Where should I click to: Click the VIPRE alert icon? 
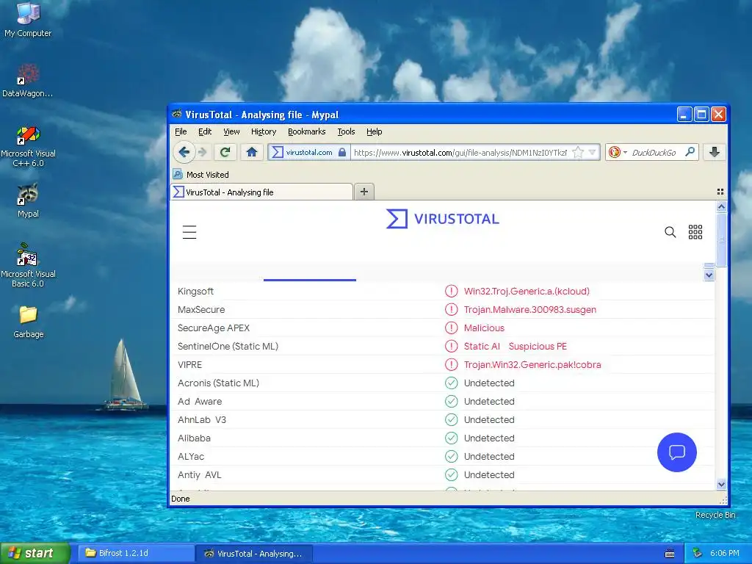[452, 364]
